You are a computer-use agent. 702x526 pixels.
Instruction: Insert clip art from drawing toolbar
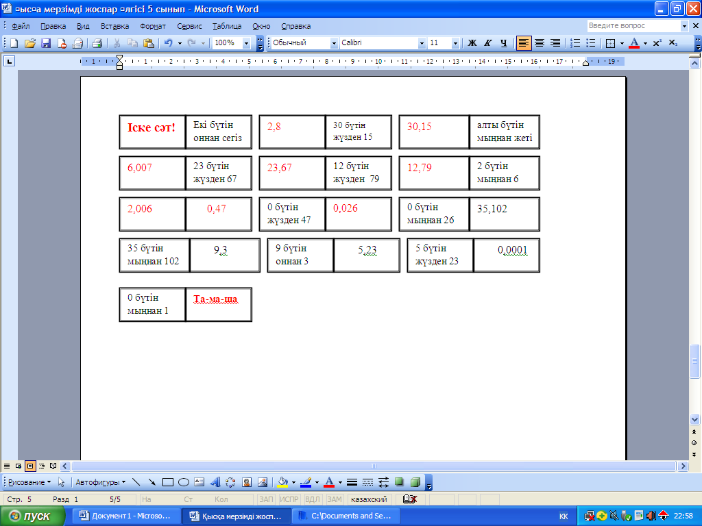pos(247,482)
